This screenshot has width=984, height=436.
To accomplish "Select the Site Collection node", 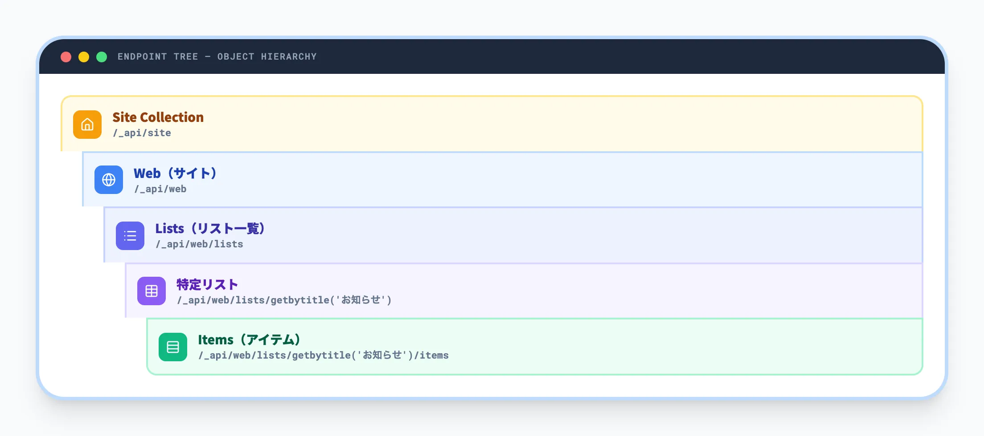I will (158, 117).
